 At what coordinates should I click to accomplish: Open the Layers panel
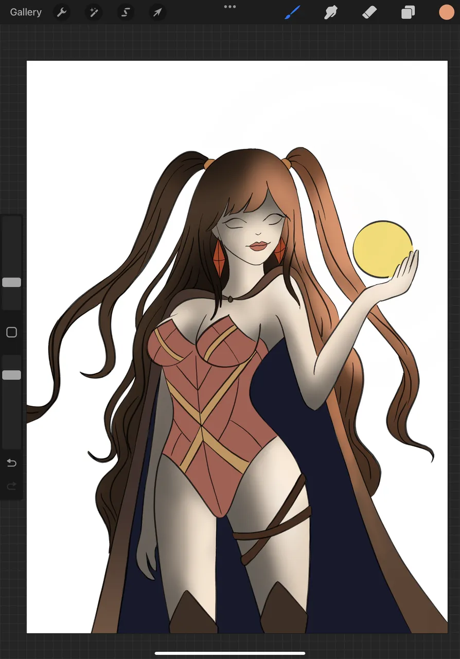408,12
